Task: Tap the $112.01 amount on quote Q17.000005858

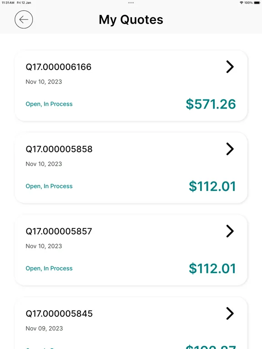Action: point(212,186)
